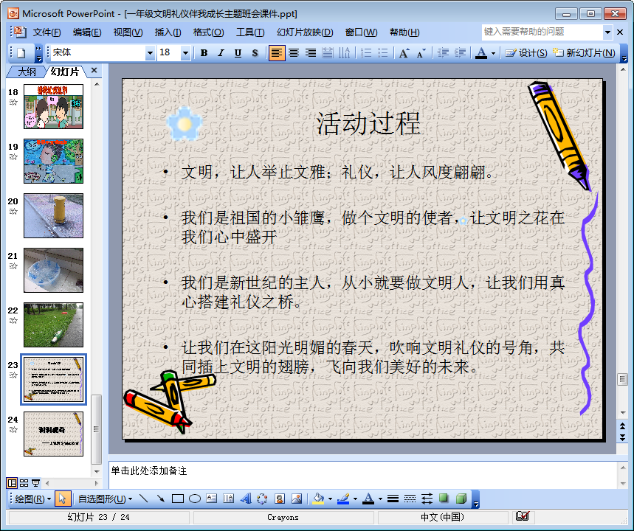Select the Arrow drawing tool

(160, 499)
